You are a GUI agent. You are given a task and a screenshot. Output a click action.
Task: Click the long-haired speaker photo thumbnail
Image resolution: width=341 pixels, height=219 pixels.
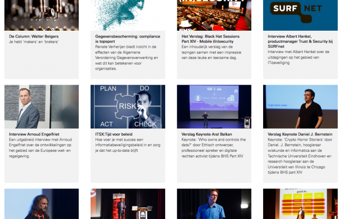(x=41, y=204)
